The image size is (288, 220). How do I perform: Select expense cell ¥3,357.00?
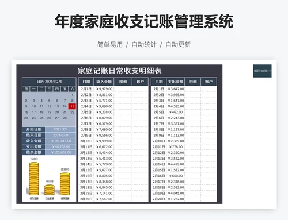[x=176, y=123]
